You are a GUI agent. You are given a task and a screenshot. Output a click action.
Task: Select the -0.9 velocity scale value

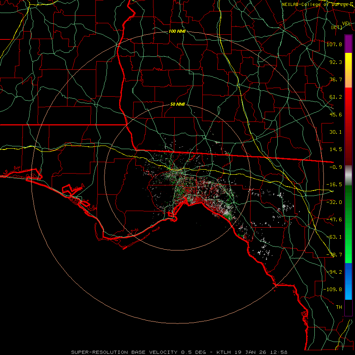tap(336, 167)
